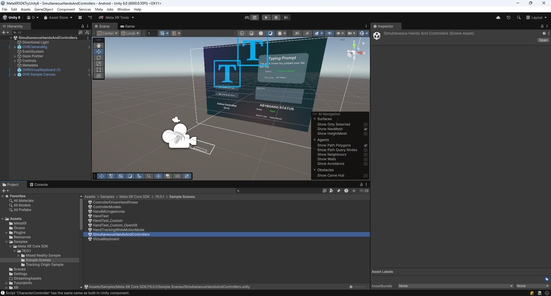
Task: Toggle Show Walls checkbox
Action: point(365,159)
